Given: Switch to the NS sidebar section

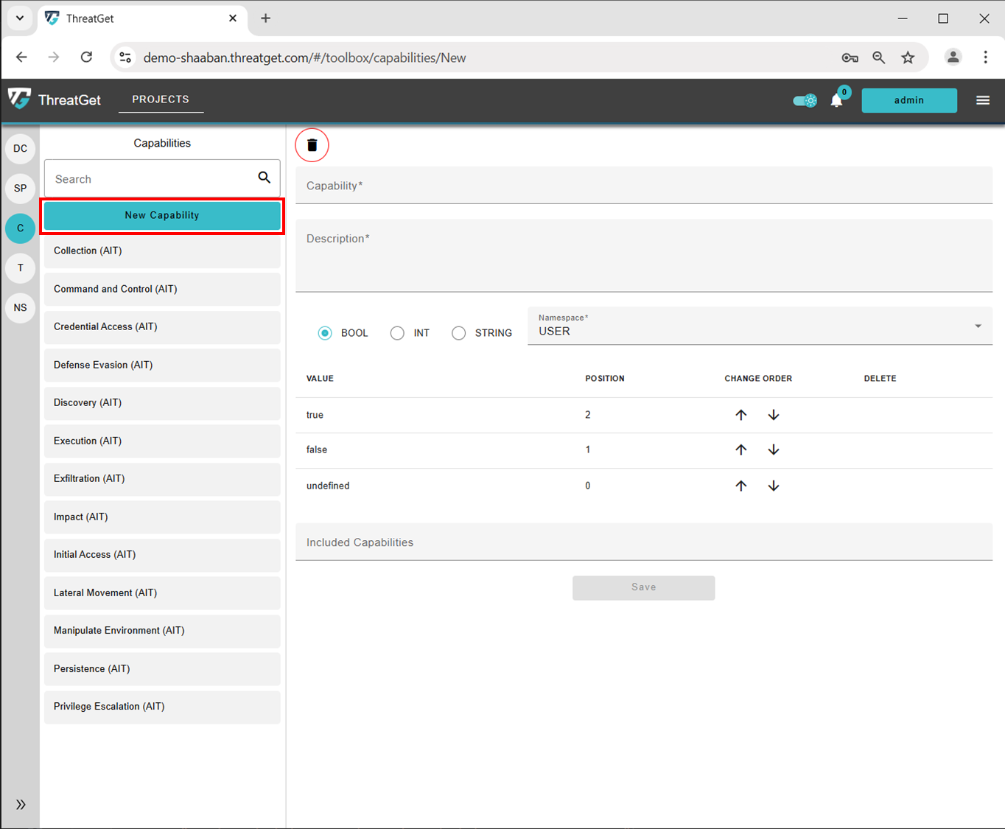Looking at the screenshot, I should (x=20, y=307).
